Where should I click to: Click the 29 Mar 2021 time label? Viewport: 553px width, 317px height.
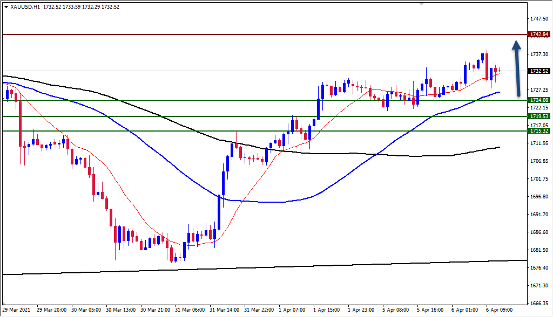[x=16, y=310]
